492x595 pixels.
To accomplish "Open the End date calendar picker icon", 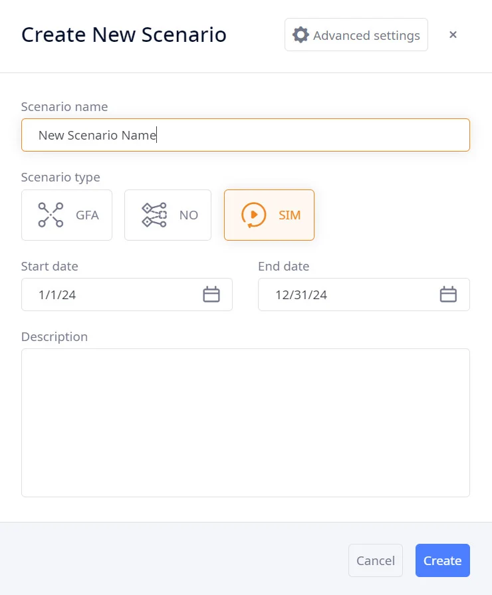I will [449, 295].
